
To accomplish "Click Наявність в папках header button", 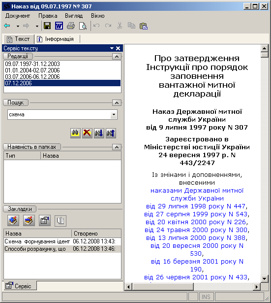I will [x=32, y=147].
